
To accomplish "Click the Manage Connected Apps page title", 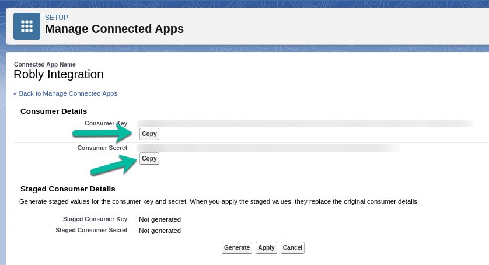I will point(114,29).
